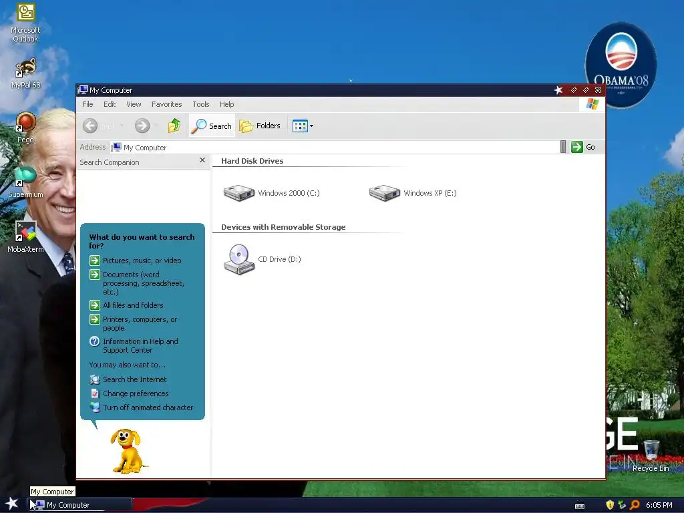Search for printers, computers, or people
Image resolution: width=684 pixels, height=513 pixels.
click(134, 324)
